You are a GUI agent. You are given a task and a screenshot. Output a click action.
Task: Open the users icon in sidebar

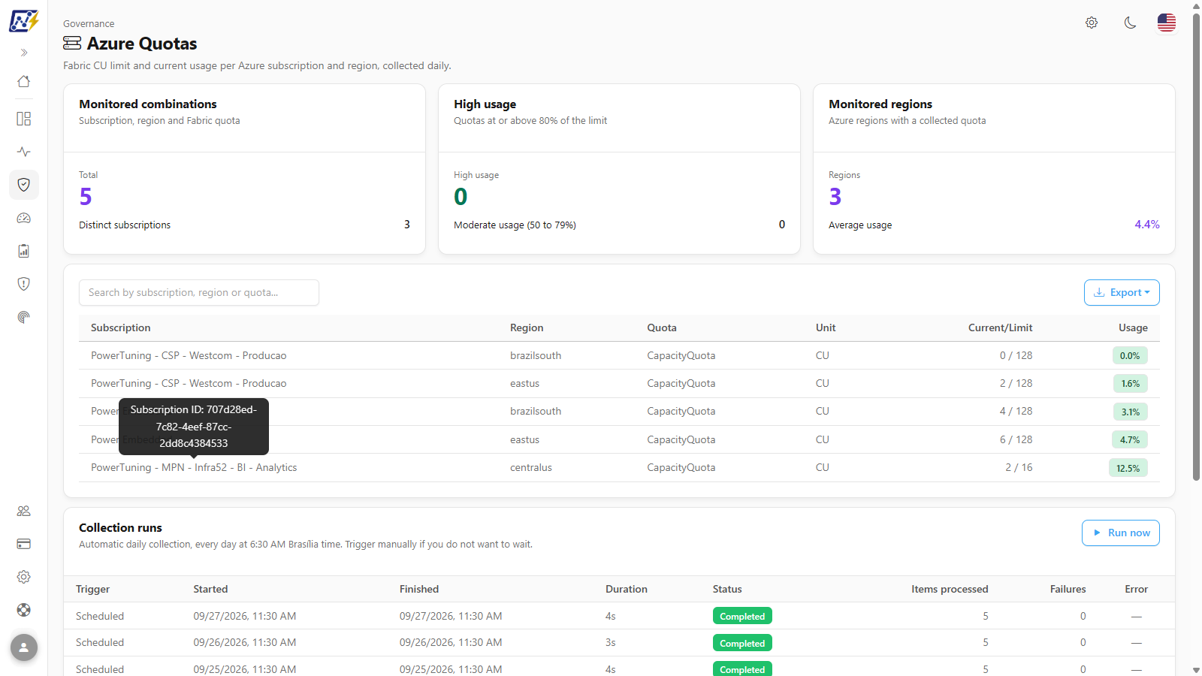24,511
